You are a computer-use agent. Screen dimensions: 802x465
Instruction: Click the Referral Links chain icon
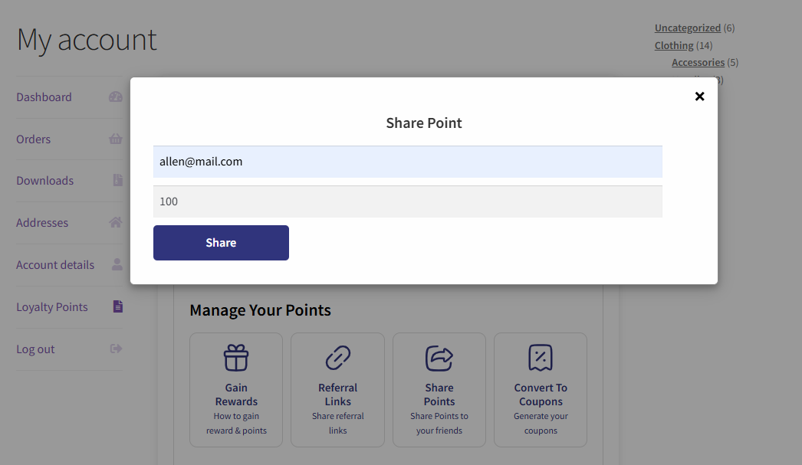[338, 358]
